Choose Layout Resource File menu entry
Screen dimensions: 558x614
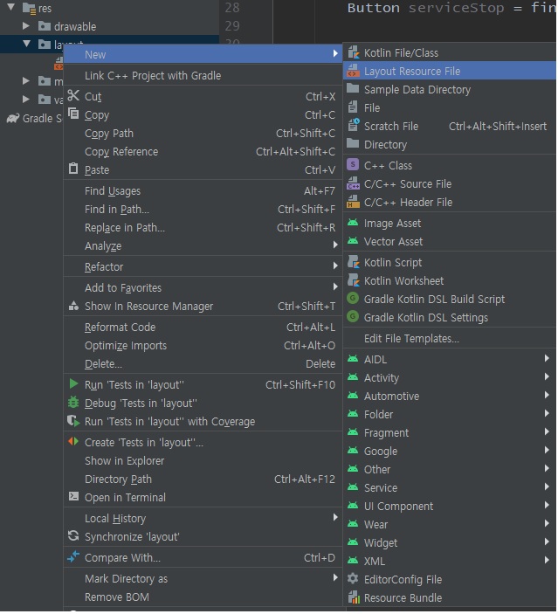click(451, 71)
